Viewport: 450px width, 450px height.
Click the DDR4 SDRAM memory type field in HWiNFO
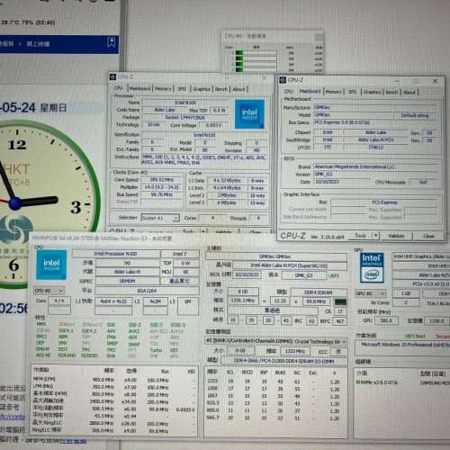click(319, 292)
